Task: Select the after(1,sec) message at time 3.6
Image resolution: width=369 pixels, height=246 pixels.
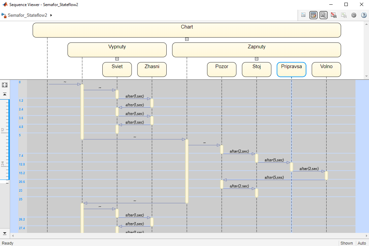Action: point(135,114)
